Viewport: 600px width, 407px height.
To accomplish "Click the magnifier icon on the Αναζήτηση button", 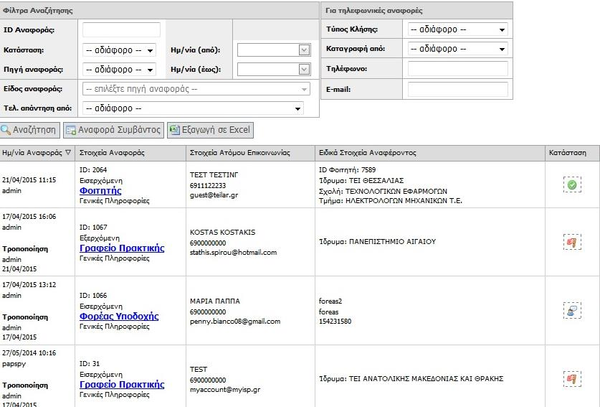I will pyautogui.click(x=6, y=130).
